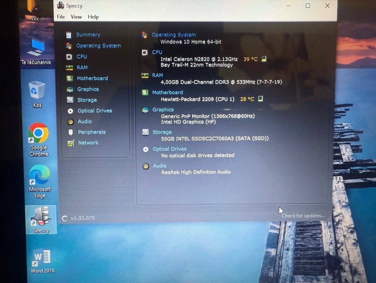Select Microsoft Edge desktop shortcut
Viewport: 376px width, 283px height.
[40, 182]
